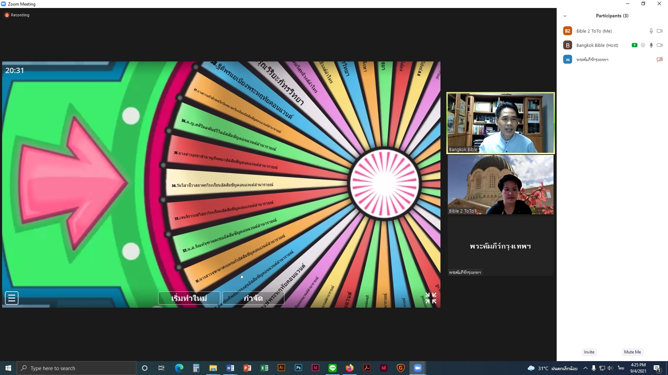Click the Mute Me button
The image size is (668, 375).
pyautogui.click(x=632, y=352)
